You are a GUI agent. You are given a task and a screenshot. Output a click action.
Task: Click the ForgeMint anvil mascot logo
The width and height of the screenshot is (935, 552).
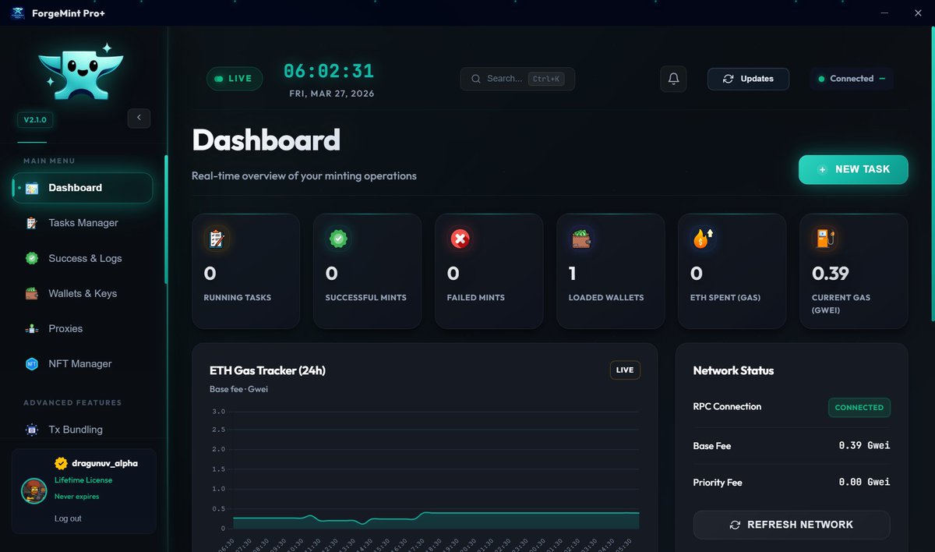tap(80, 71)
